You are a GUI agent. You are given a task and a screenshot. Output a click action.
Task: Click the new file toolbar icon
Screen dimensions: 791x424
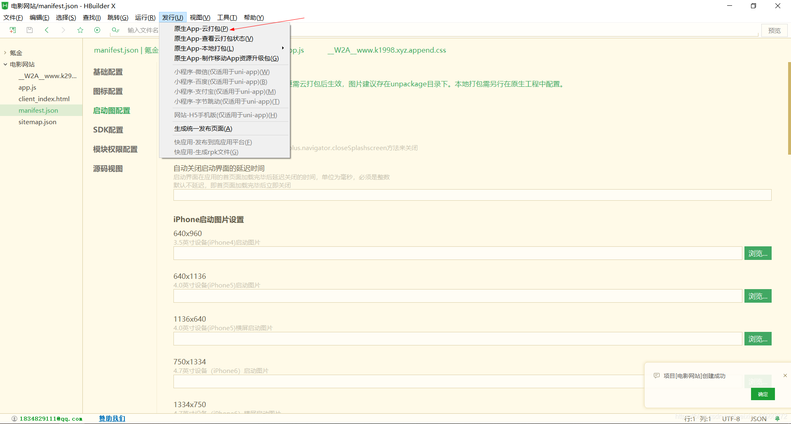13,30
